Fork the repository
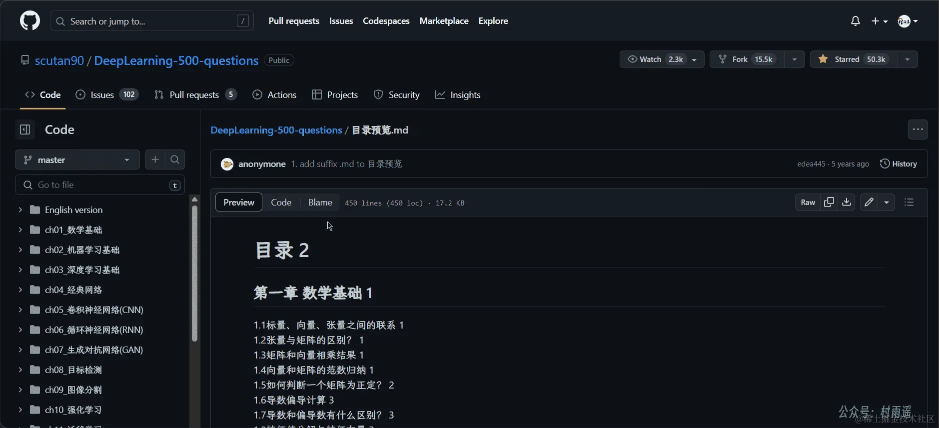Screen dimensions: 939x428 click(747, 59)
